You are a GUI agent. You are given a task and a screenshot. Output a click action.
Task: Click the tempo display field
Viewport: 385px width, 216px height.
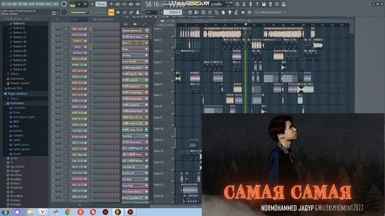[x=101, y=4]
